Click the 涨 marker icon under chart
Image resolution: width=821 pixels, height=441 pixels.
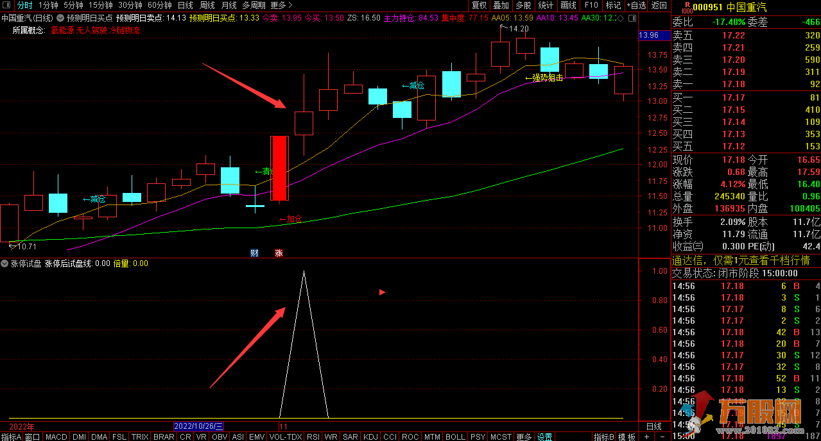point(279,253)
